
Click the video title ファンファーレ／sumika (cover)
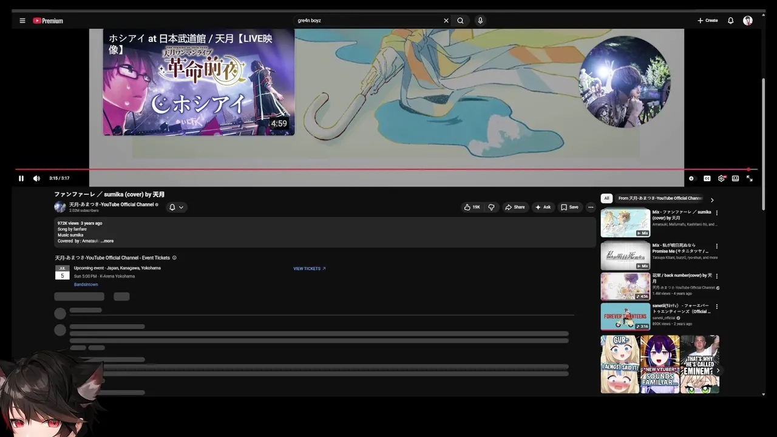click(x=109, y=194)
